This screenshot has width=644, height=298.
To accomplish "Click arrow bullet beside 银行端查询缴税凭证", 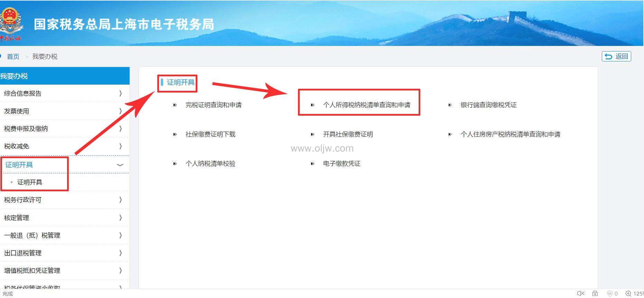I will (x=450, y=105).
